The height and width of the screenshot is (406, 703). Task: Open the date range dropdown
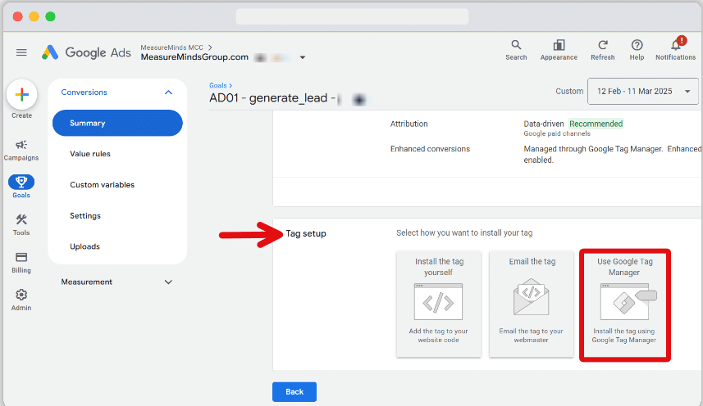(643, 91)
